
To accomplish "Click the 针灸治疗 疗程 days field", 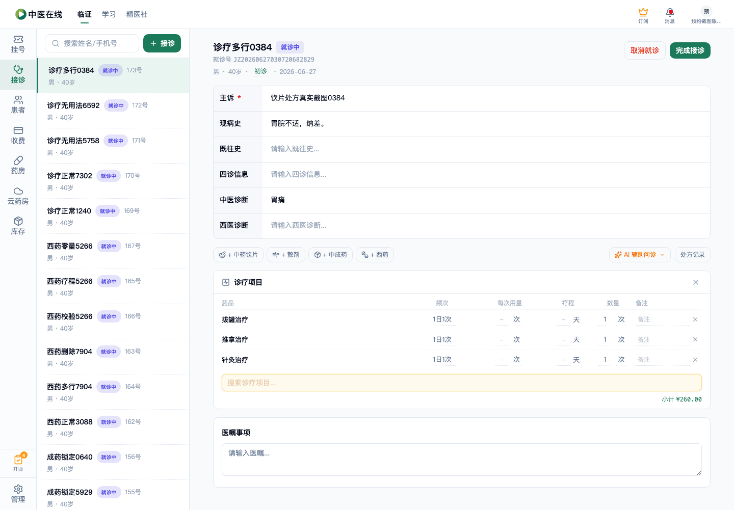I will [563, 360].
